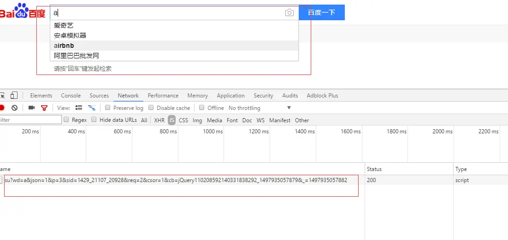
Task: Switch to the Console tab
Action: pos(71,96)
